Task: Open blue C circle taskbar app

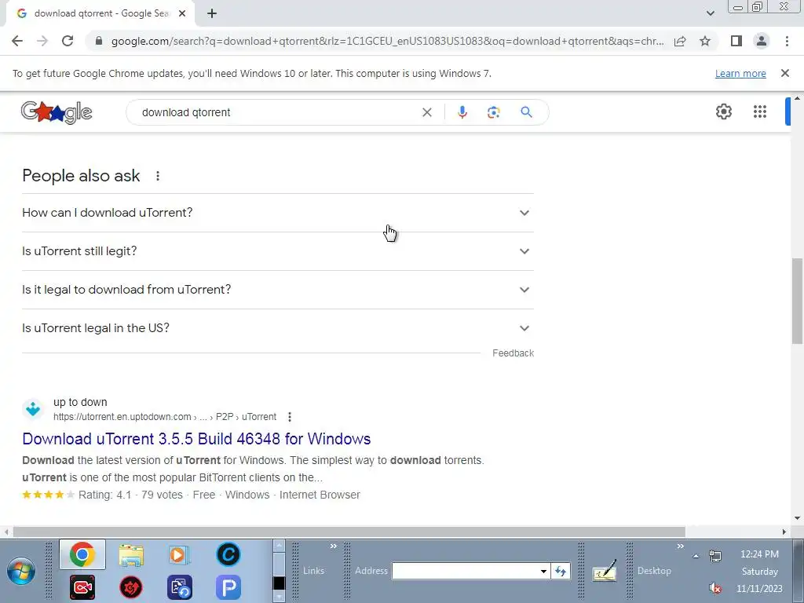Action: [x=228, y=554]
